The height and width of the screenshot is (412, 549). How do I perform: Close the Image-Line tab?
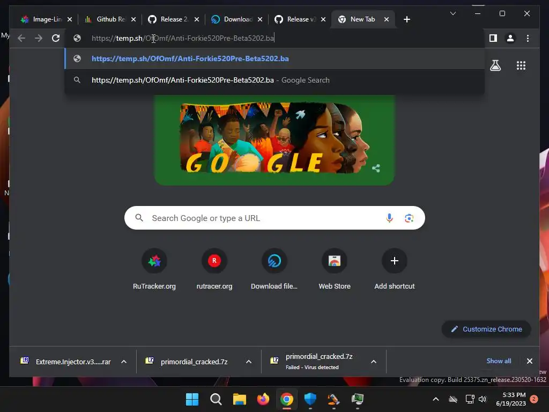point(70,19)
